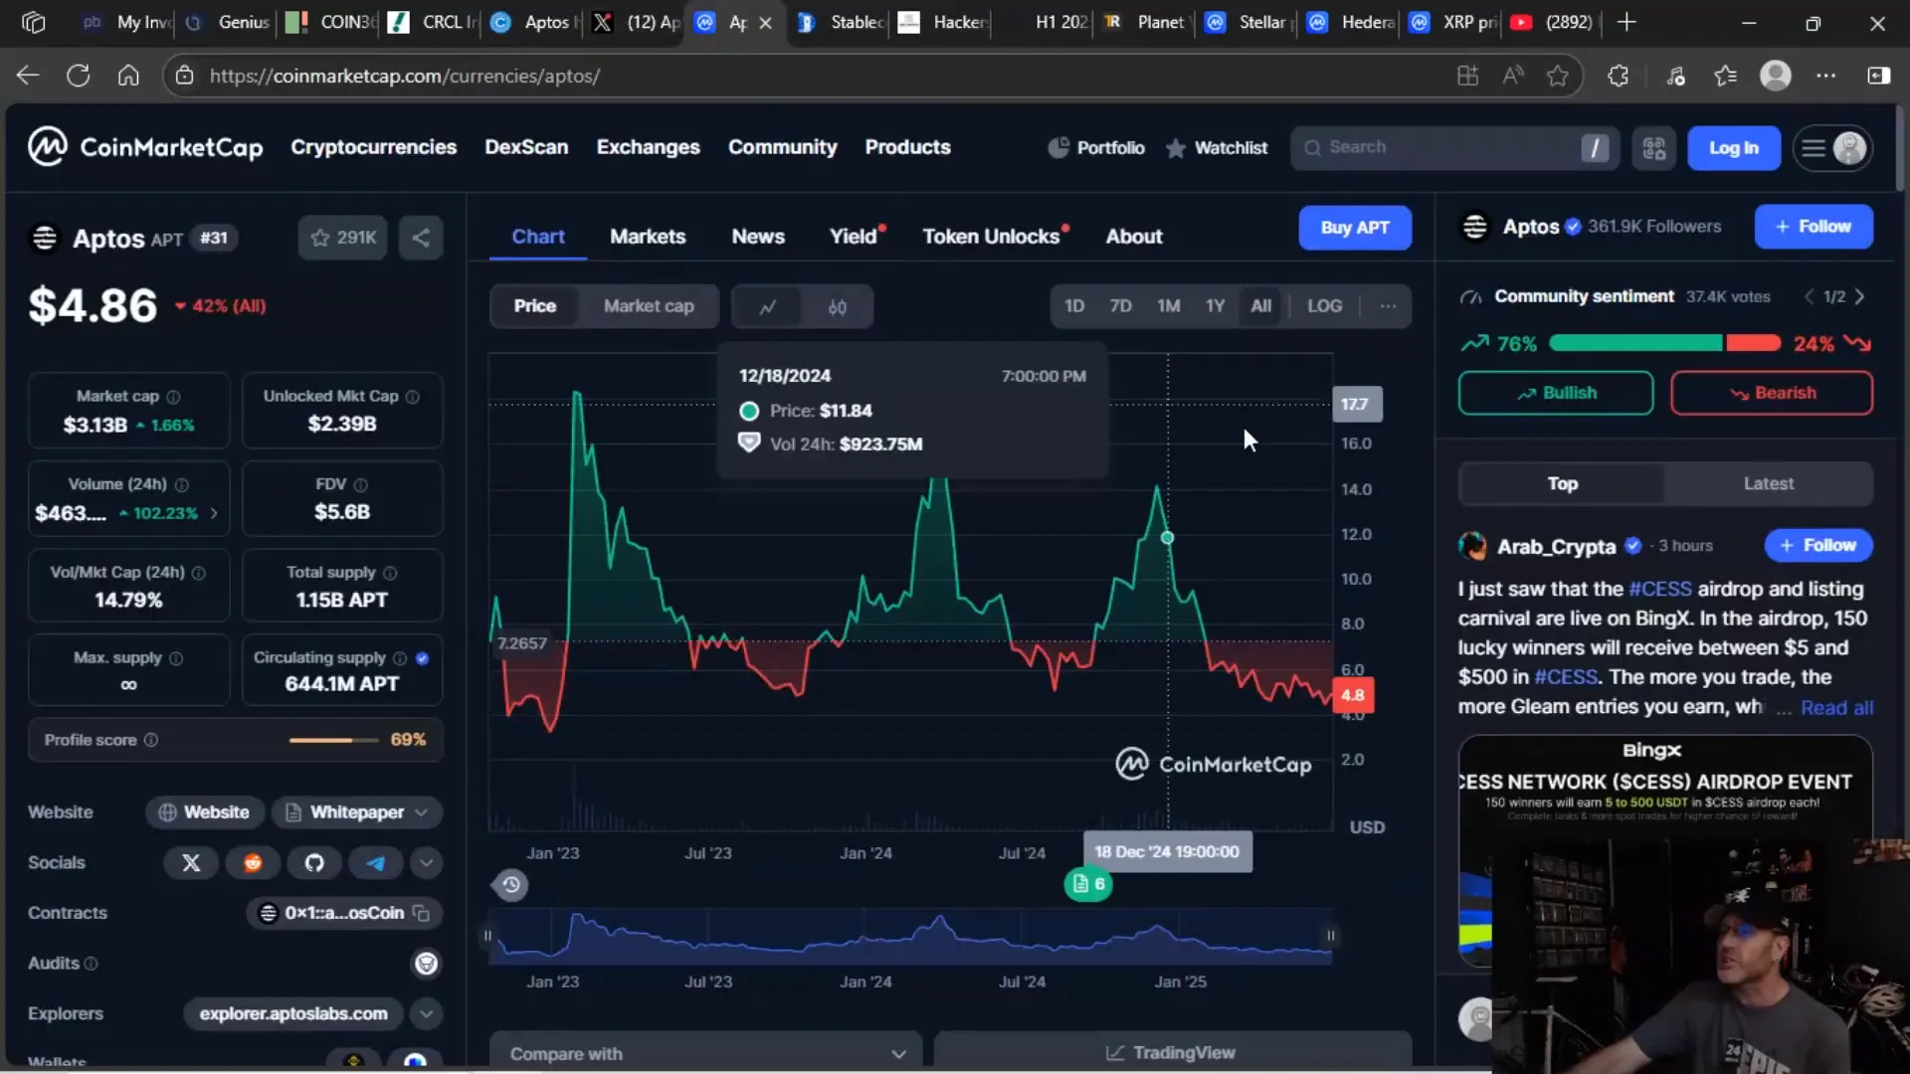Click the Market cap info icon
This screenshot has height=1074, width=1910.
click(173, 397)
